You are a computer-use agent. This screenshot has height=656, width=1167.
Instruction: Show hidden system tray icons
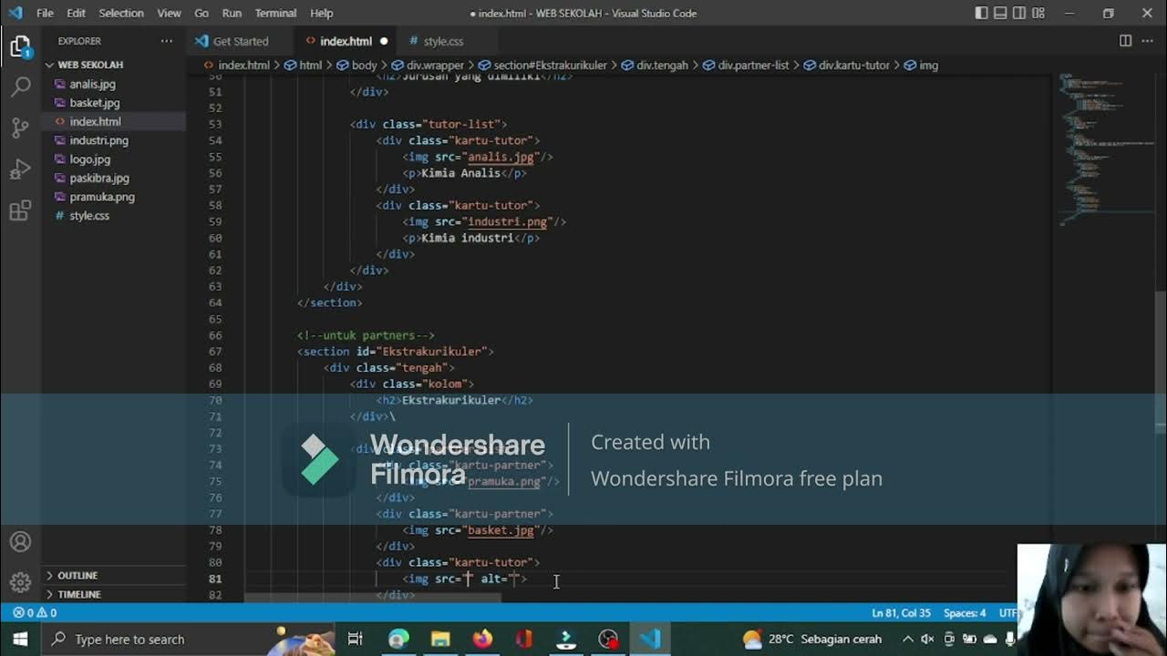point(908,639)
